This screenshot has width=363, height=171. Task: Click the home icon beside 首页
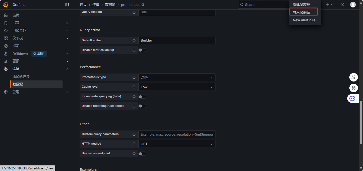coord(6,15)
